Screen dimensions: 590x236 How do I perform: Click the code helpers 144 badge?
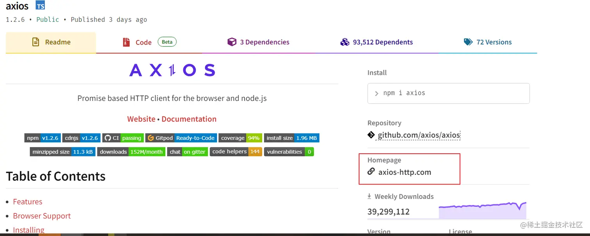[x=236, y=152]
